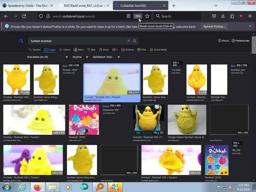
Task: Bookmark this page with star icon
Action: point(147,16)
